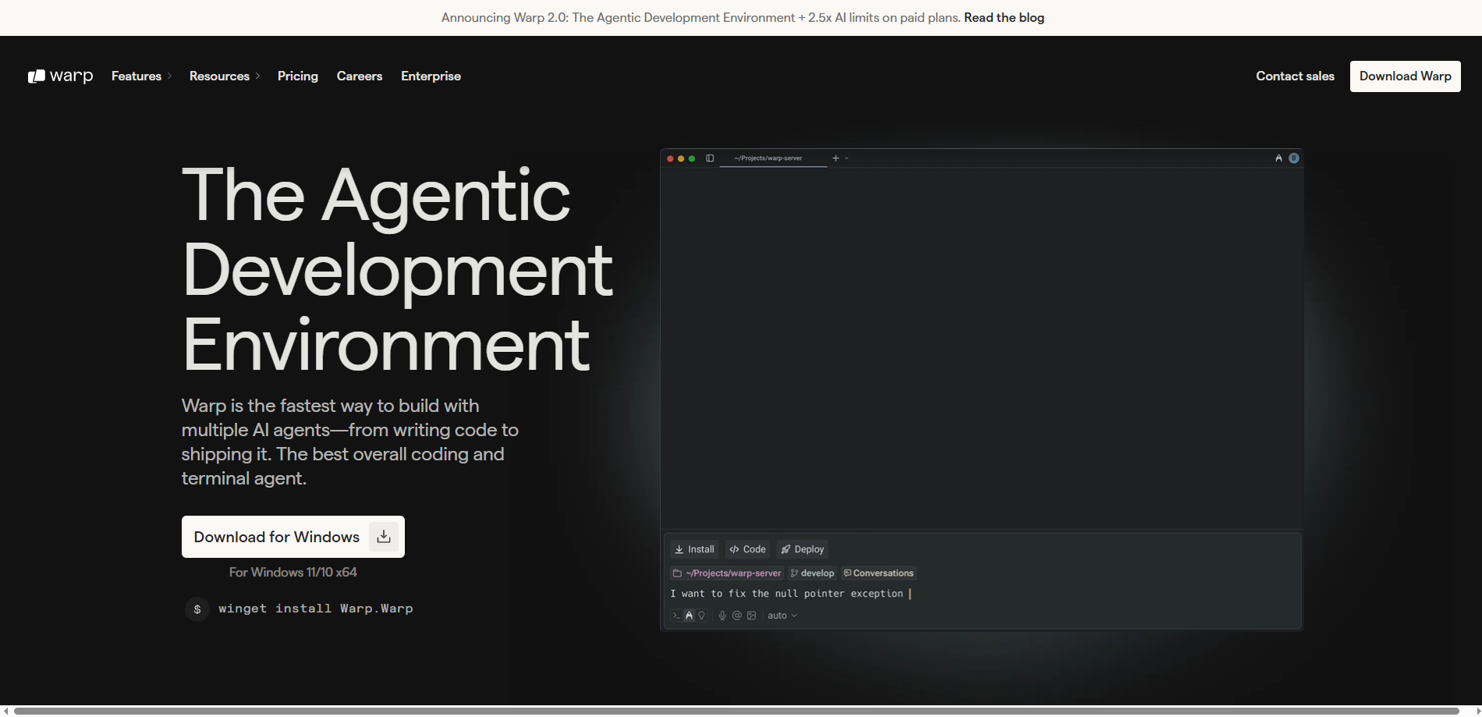Click the sidebar panel icon in terminal titlebar
Viewport: 1482px width, 717px height.
(710, 158)
